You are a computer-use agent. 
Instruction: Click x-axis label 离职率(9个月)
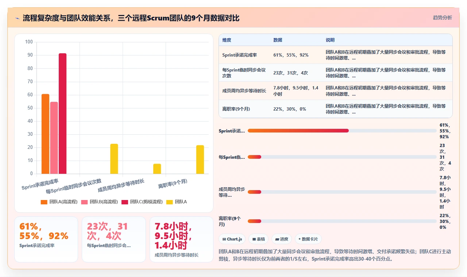pos(173,184)
